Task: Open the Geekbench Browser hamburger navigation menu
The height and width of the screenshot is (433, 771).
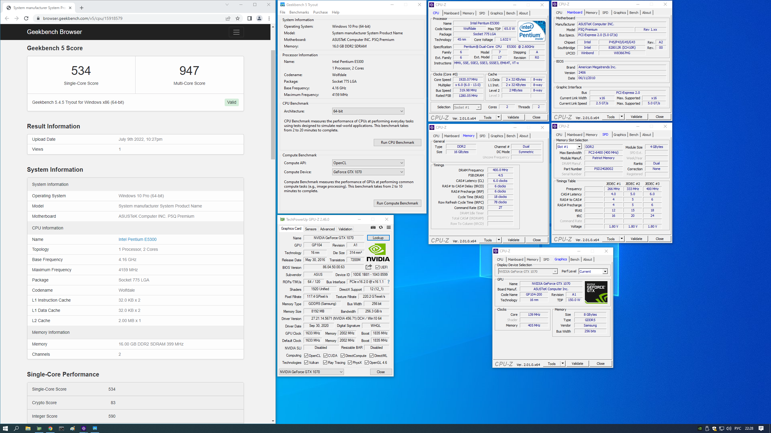Action: pyautogui.click(x=236, y=32)
